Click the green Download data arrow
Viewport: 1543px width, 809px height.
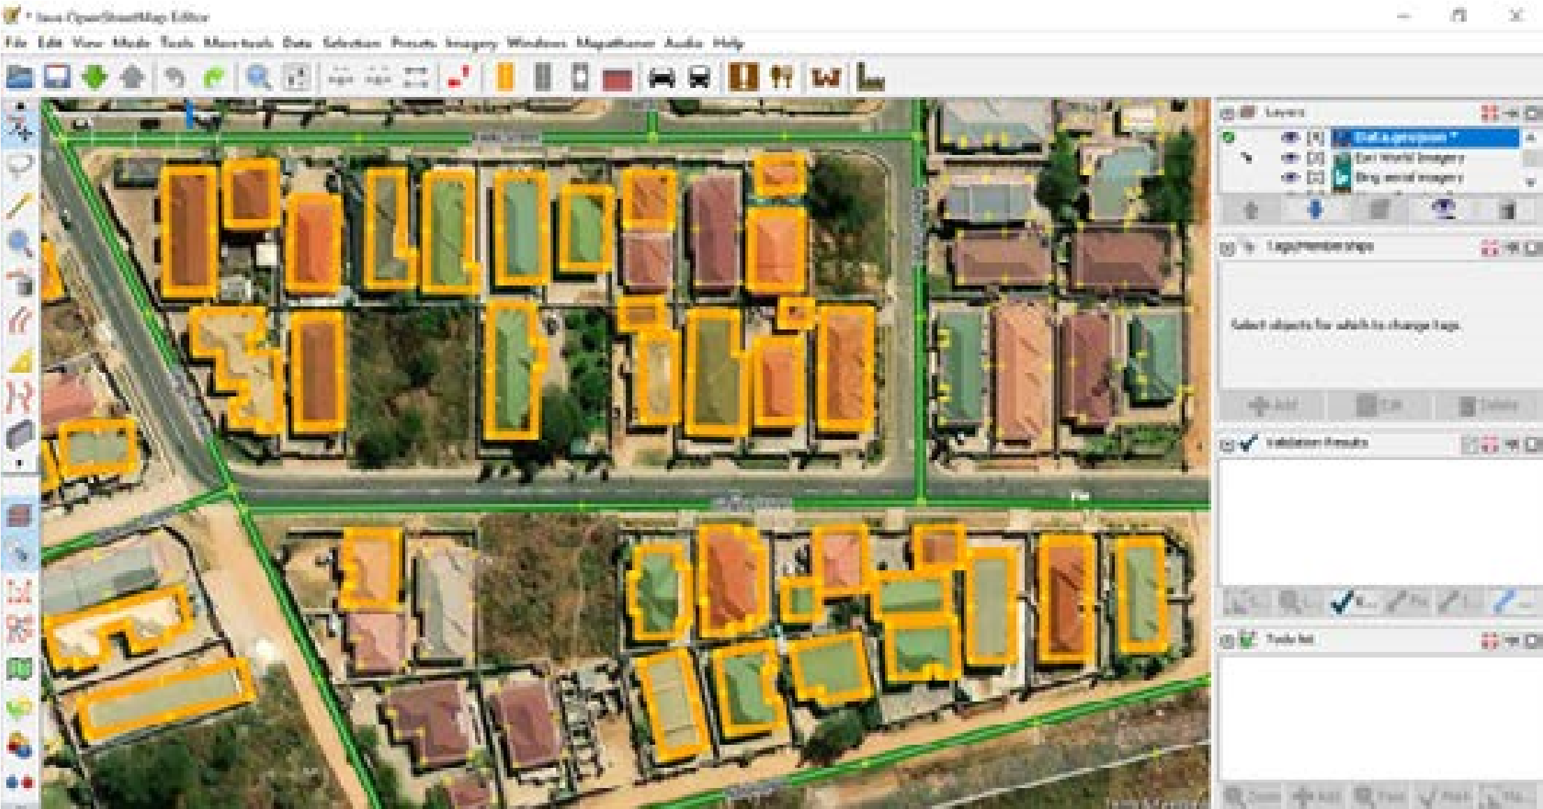tap(95, 77)
